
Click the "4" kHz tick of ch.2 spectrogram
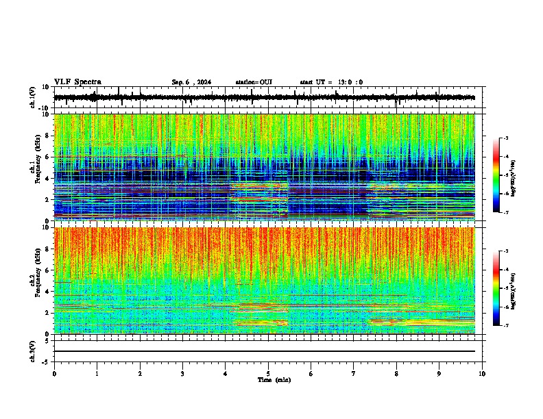(x=48, y=292)
